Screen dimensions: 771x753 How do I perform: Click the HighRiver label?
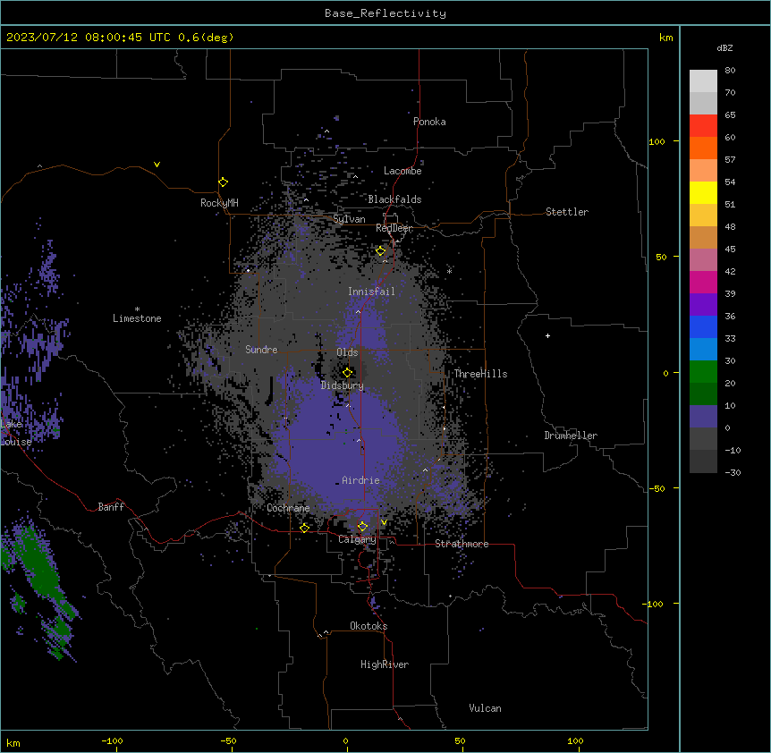385,664
